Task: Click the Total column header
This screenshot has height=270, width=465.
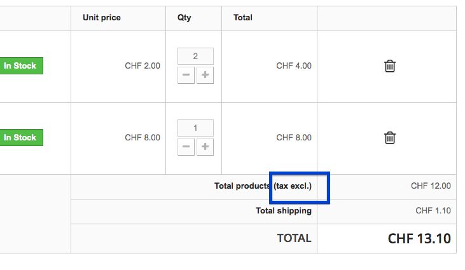Action: click(x=243, y=18)
